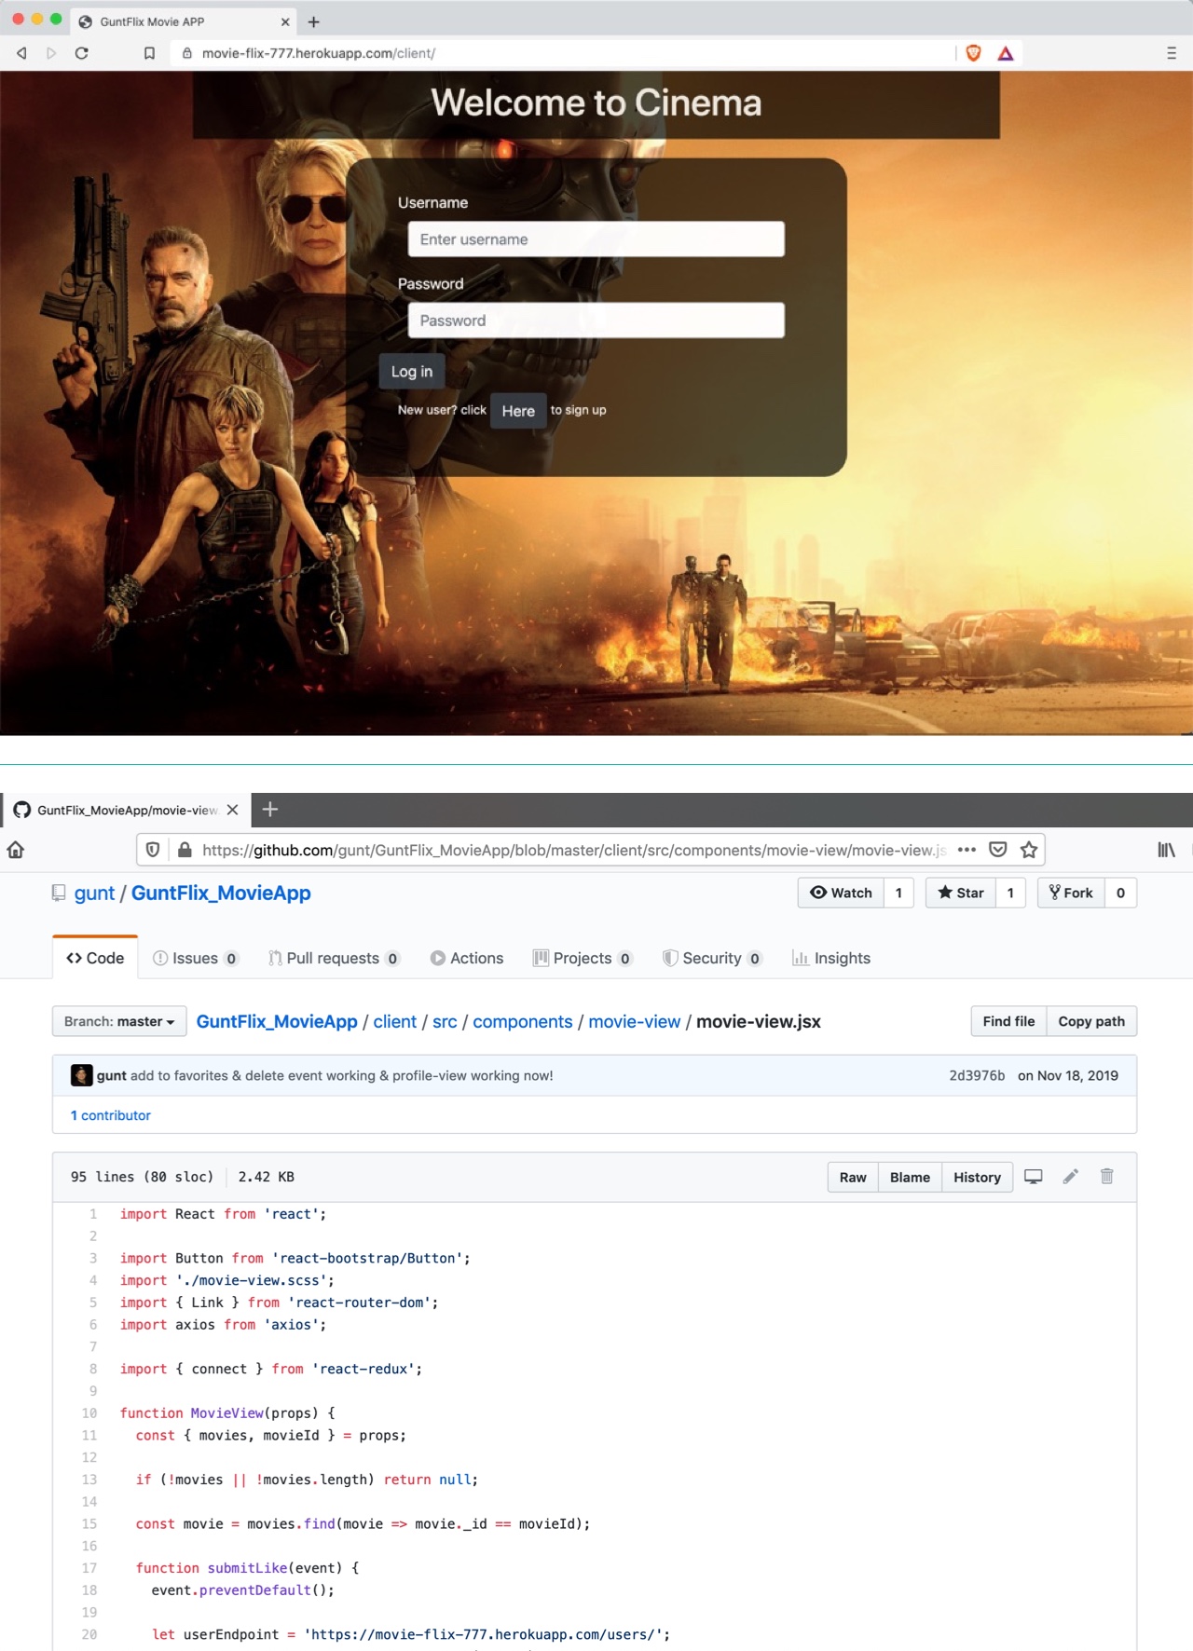Open file in GitHub Desktop icon
Screen dimensions: 1193x1651
click(1034, 1177)
